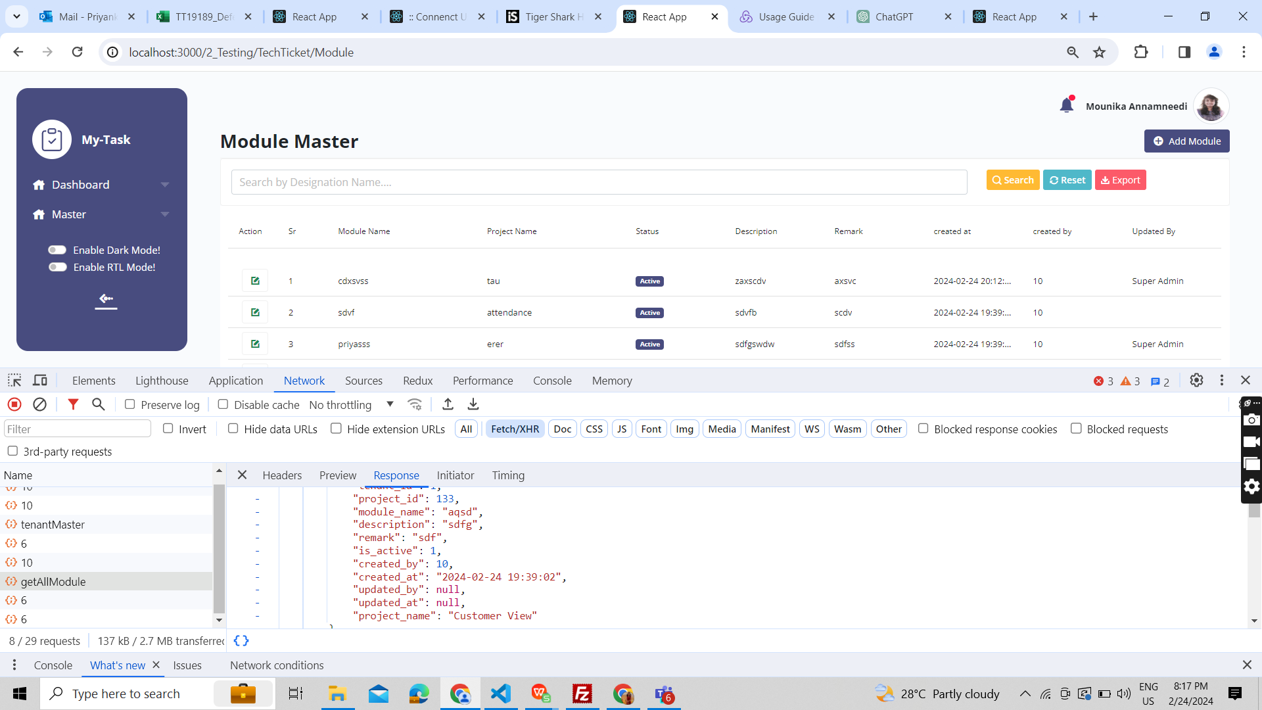The height and width of the screenshot is (710, 1262).
Task: Open the notification bell
Action: (1067, 105)
